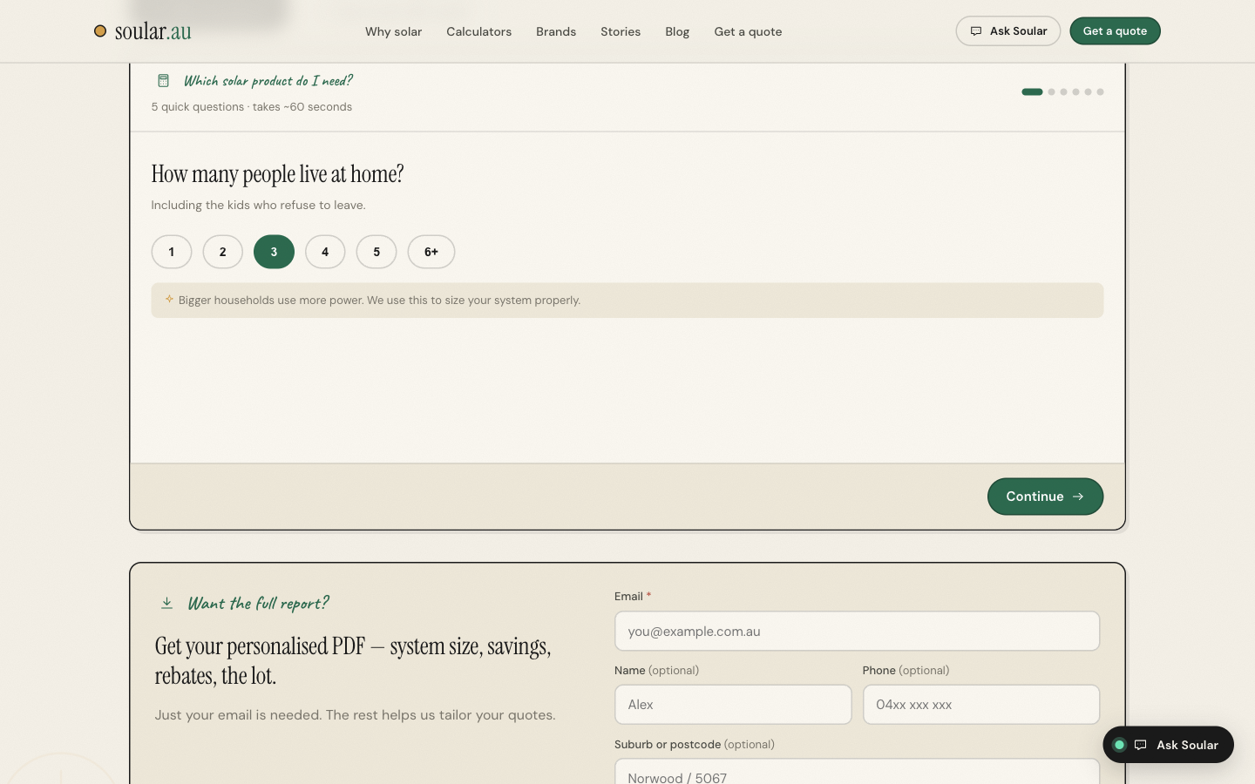Screen dimensions: 1255x784
Task: Open the Calculators nav item
Action: pyautogui.click(x=478, y=31)
